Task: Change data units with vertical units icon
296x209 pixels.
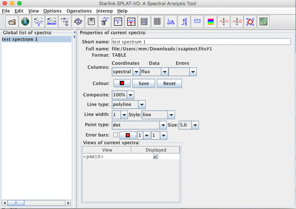Action: point(184,22)
